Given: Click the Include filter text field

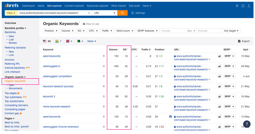Looking at the screenshot, I should [173, 31].
